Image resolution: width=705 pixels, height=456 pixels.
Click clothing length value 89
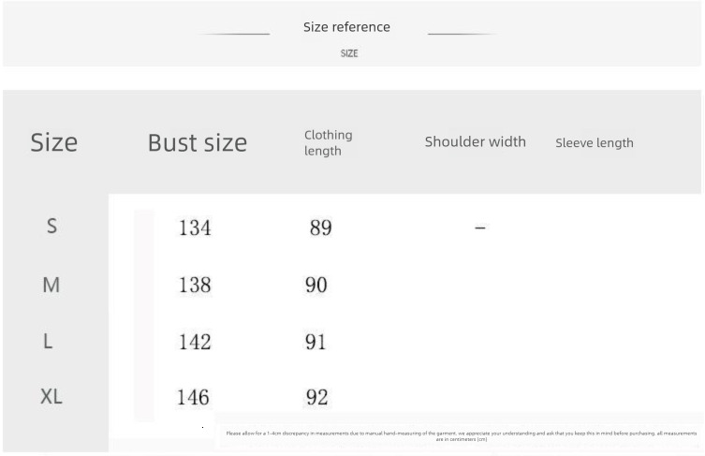[x=320, y=228]
